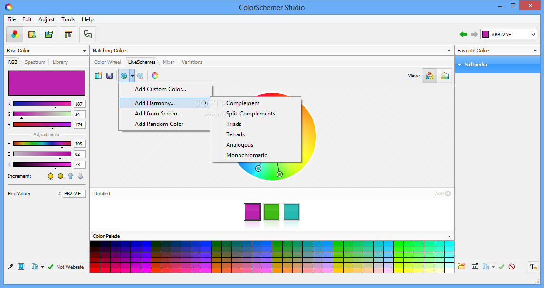
Task: Lighten color with the sun increment icon
Action: point(51,176)
